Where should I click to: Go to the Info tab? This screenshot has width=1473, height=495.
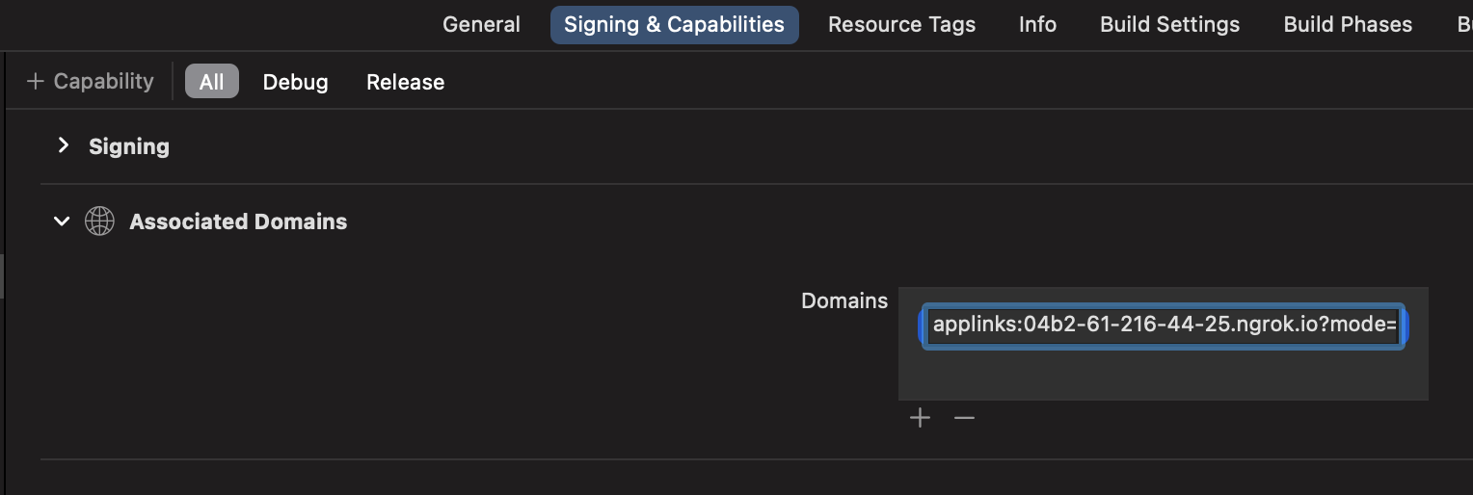(x=1037, y=25)
